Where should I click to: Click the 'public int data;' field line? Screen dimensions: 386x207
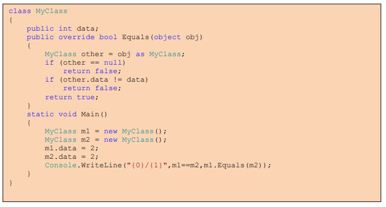coord(62,29)
